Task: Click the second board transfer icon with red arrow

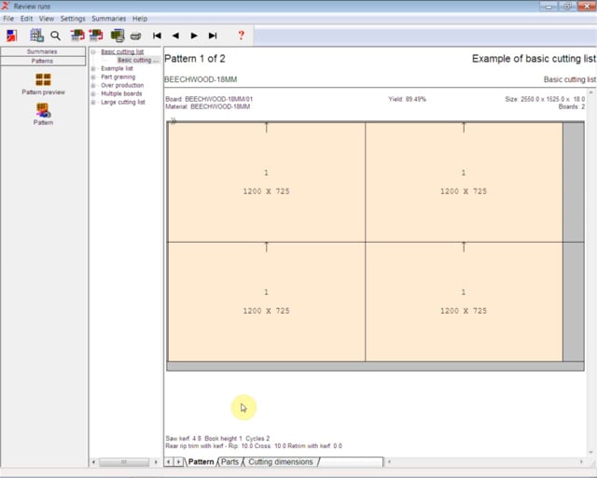Action: click(96, 35)
